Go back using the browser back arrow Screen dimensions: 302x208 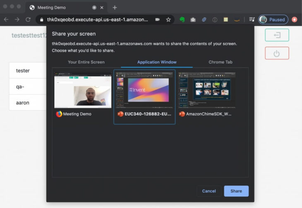[x=6, y=19]
